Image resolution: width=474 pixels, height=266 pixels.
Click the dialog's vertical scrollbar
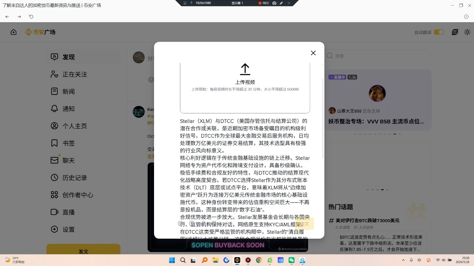pos(323,118)
